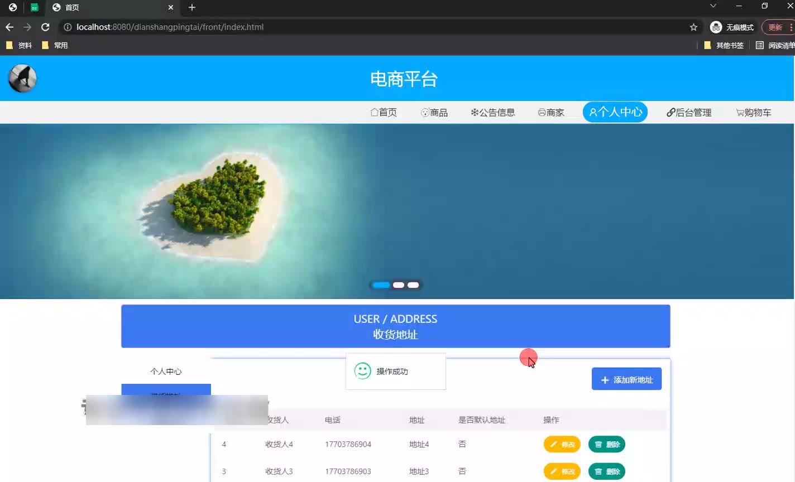Go forward in browser history
This screenshot has height=482, width=795.
pyautogui.click(x=27, y=27)
